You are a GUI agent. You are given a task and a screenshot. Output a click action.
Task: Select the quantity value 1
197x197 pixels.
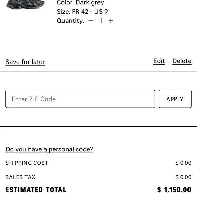101,21
